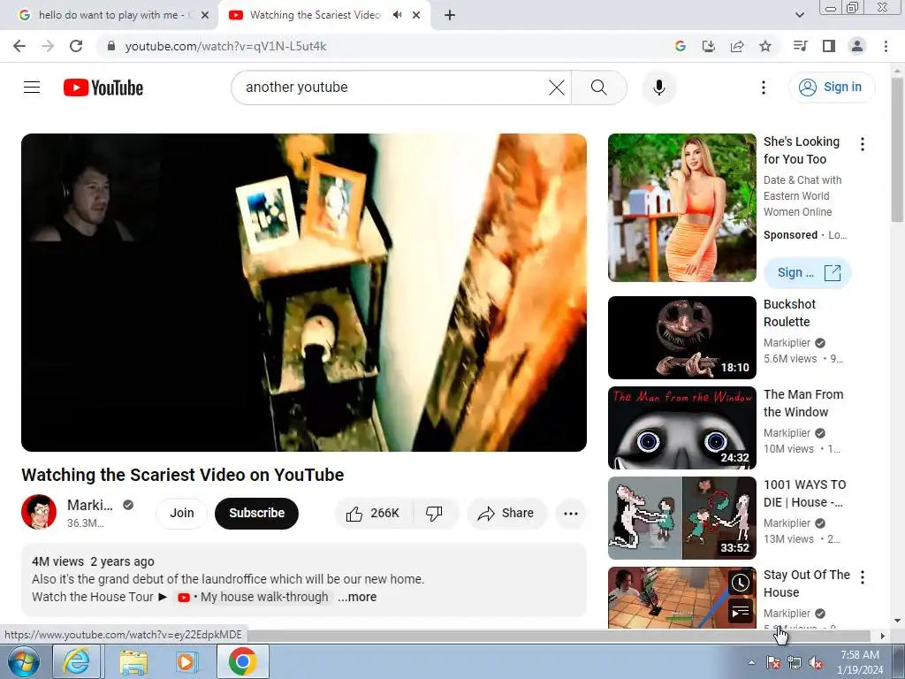Click the Buckshot Roulette title text
The image size is (905, 679).
[x=789, y=313]
